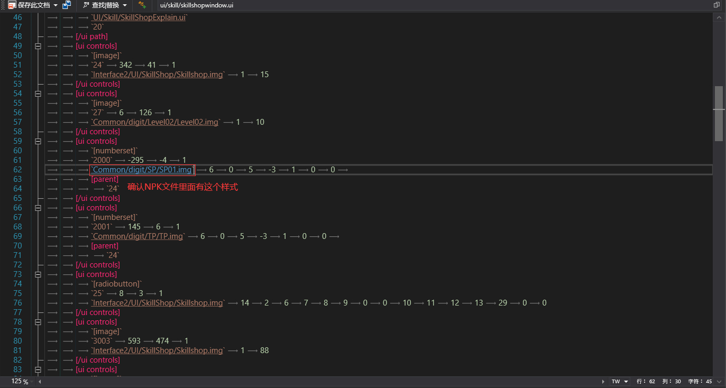726x388 pixels.
Task: Click the horizontal scrollbar right arrow
Action: coord(603,382)
